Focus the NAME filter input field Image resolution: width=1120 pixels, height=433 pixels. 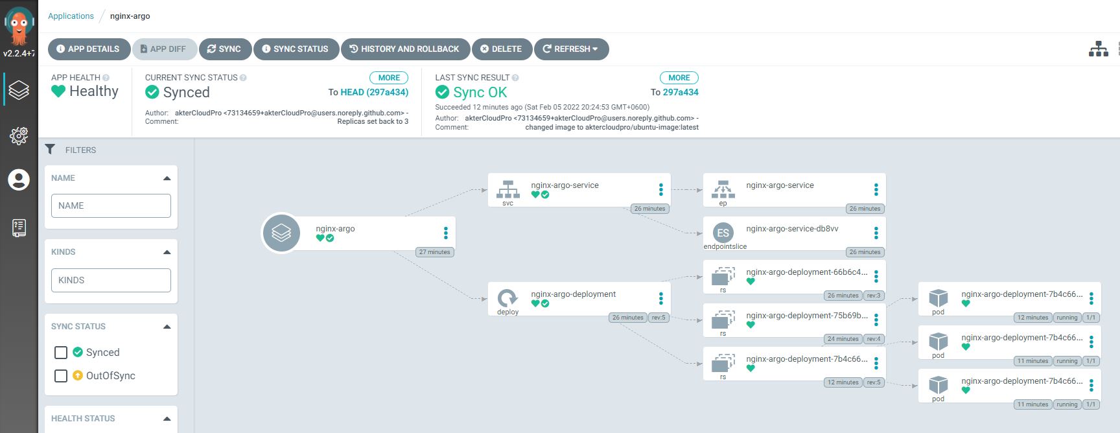pyautogui.click(x=111, y=206)
